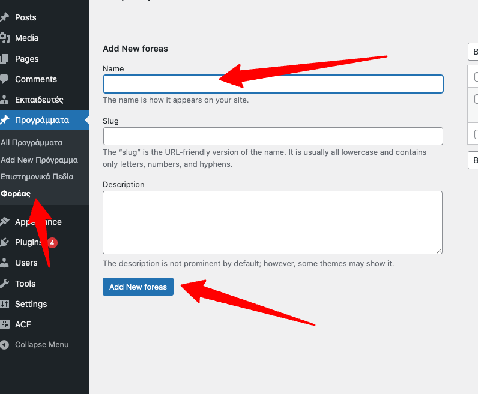
Task: Open Pages via its sidebar icon
Action: 5,59
